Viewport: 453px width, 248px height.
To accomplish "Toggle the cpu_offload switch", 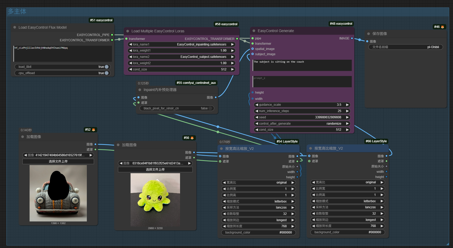I will (107, 73).
